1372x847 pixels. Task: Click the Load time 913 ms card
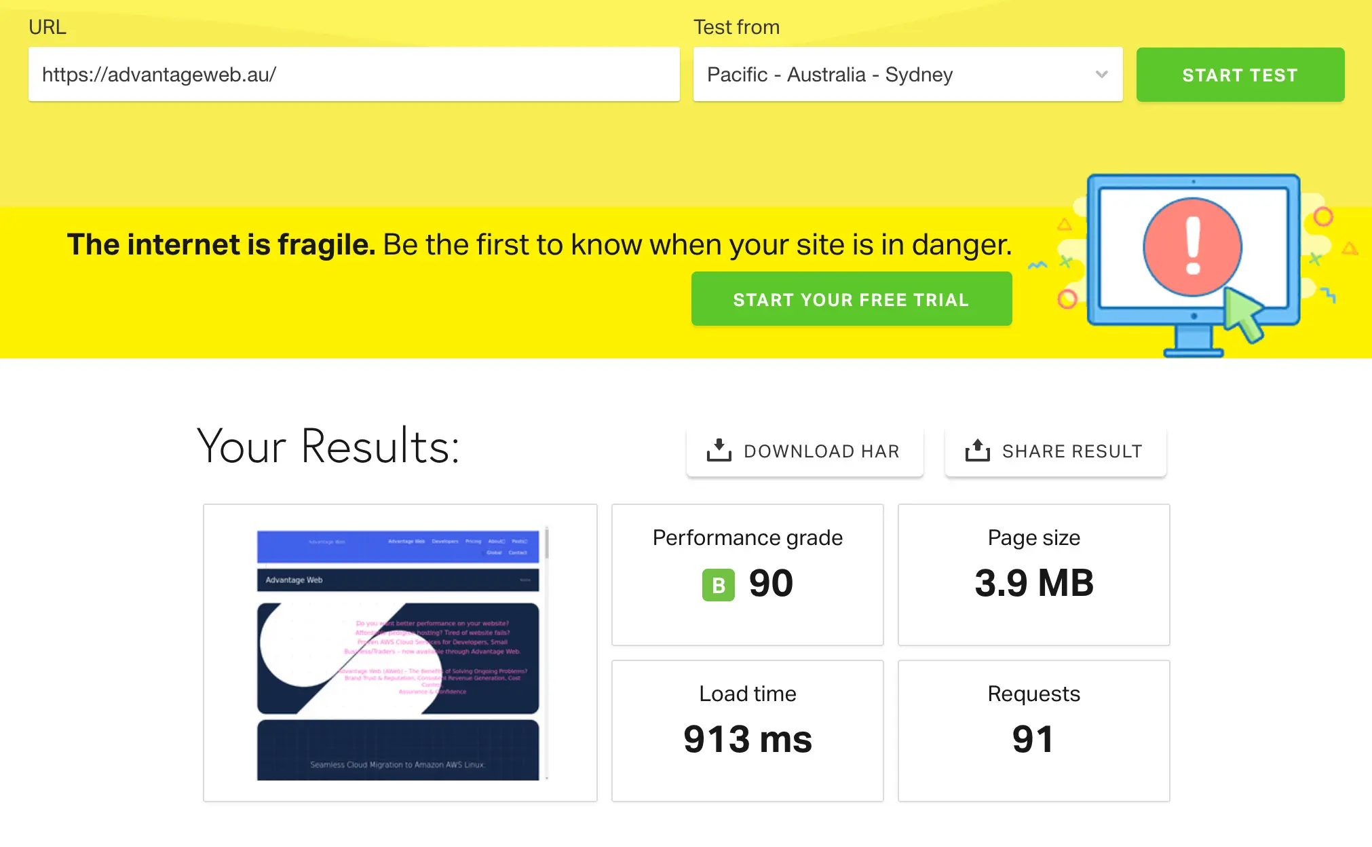(747, 730)
